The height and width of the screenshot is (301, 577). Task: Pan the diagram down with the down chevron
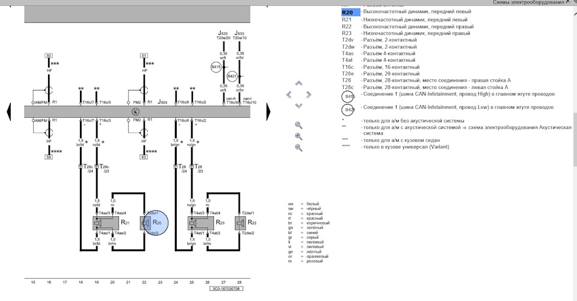click(x=299, y=106)
